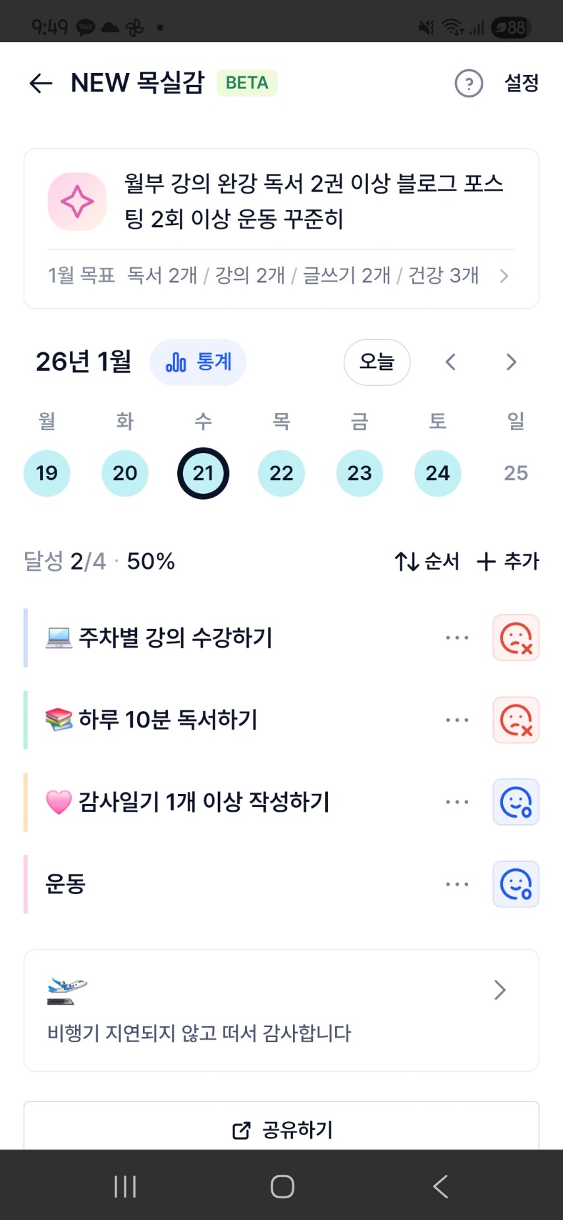This screenshot has height=1220, width=563.
Task: Tap the 오늘 today button
Action: 377,362
